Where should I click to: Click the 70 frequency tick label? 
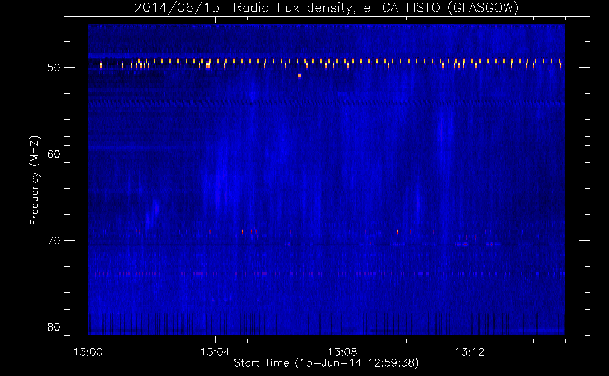click(x=54, y=241)
